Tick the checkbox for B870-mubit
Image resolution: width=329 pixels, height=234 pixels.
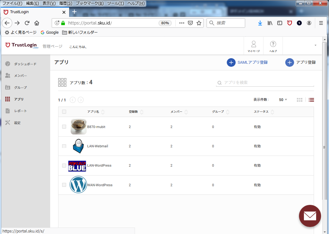(64, 127)
